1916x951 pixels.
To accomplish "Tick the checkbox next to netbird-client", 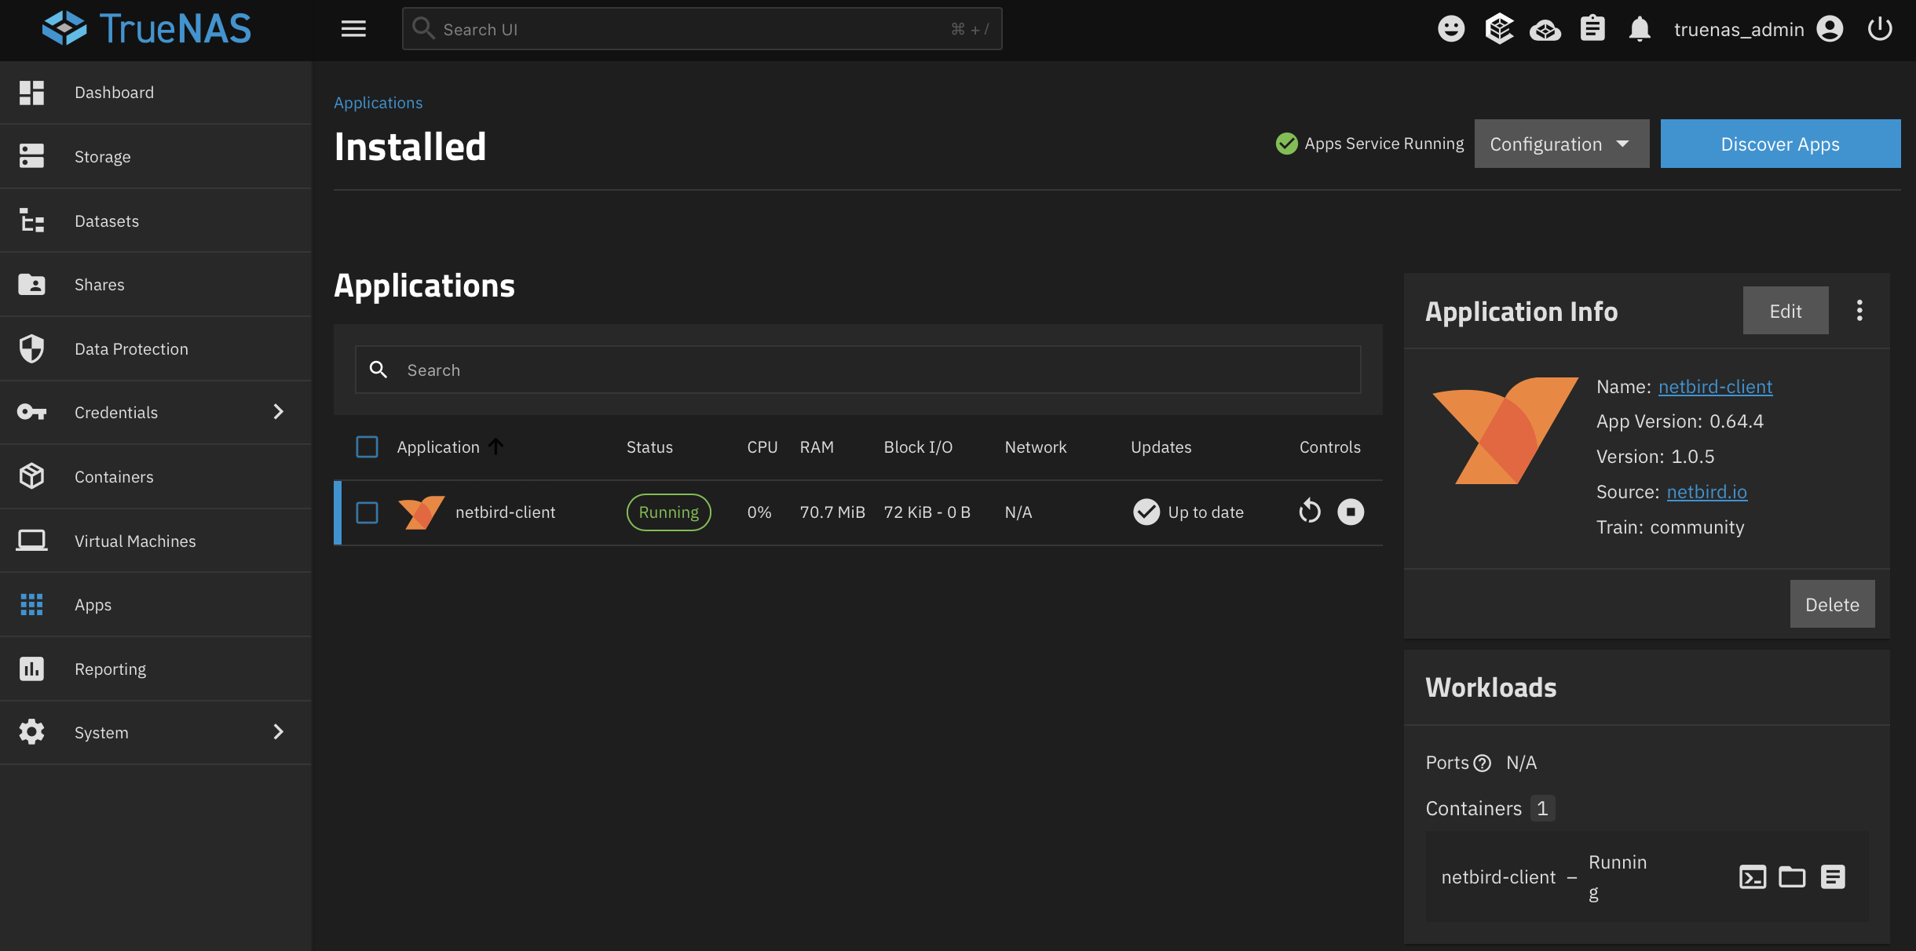I will 367,512.
